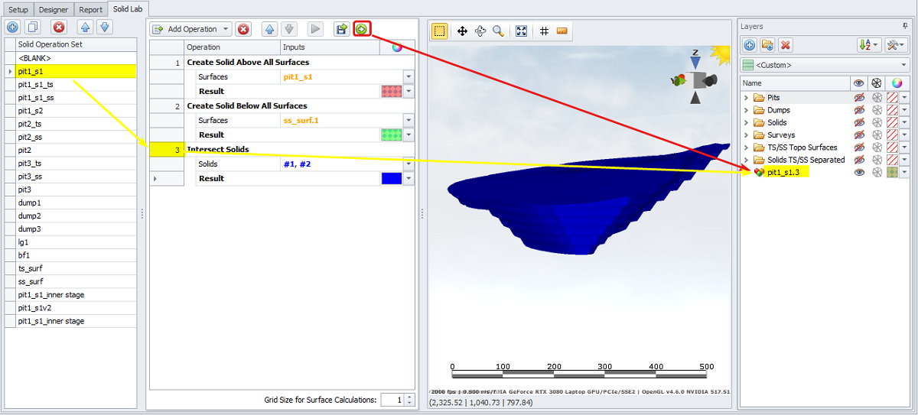The height and width of the screenshot is (415, 918).
Task: Hide the pit1_s1.3 layer
Action: coord(859,173)
